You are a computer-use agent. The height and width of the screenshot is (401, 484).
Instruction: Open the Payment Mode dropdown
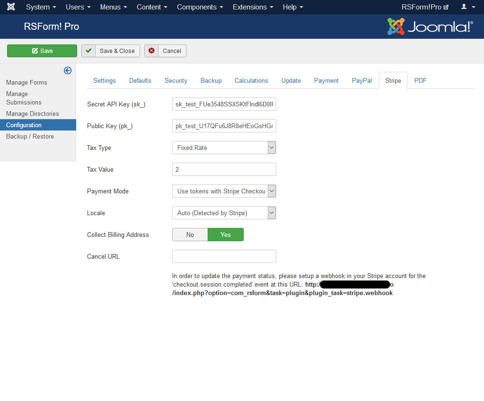224,191
